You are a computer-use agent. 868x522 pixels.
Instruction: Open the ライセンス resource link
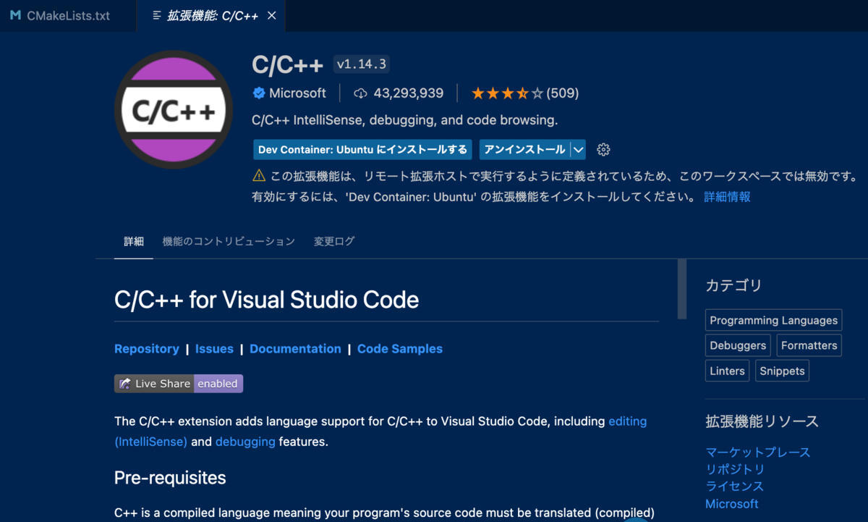click(734, 486)
